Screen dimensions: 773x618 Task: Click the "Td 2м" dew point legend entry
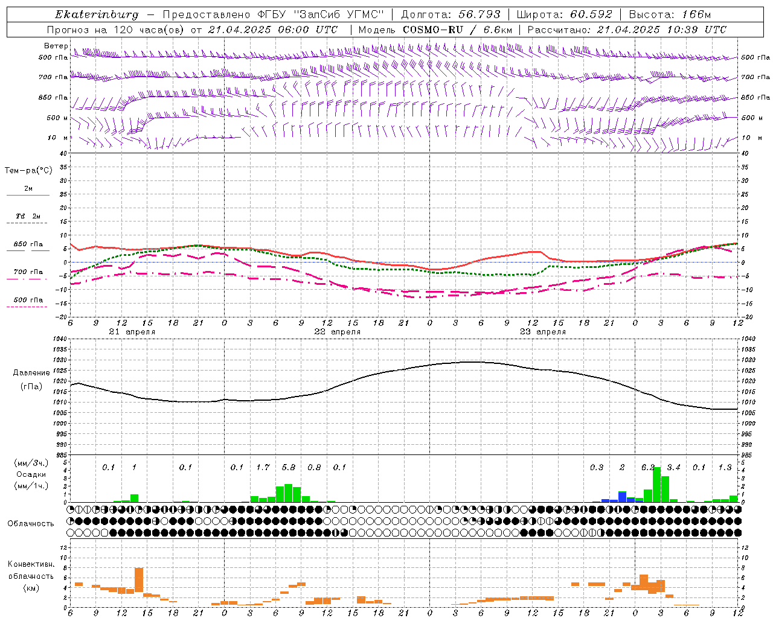pos(28,216)
